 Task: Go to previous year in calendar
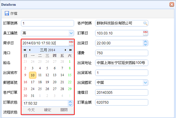click(25, 50)
